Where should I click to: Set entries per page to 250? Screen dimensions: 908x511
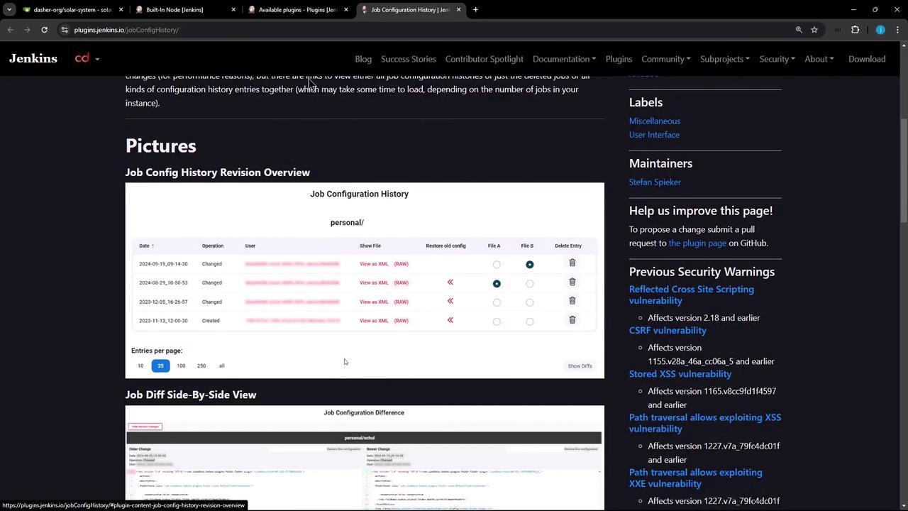tap(201, 366)
